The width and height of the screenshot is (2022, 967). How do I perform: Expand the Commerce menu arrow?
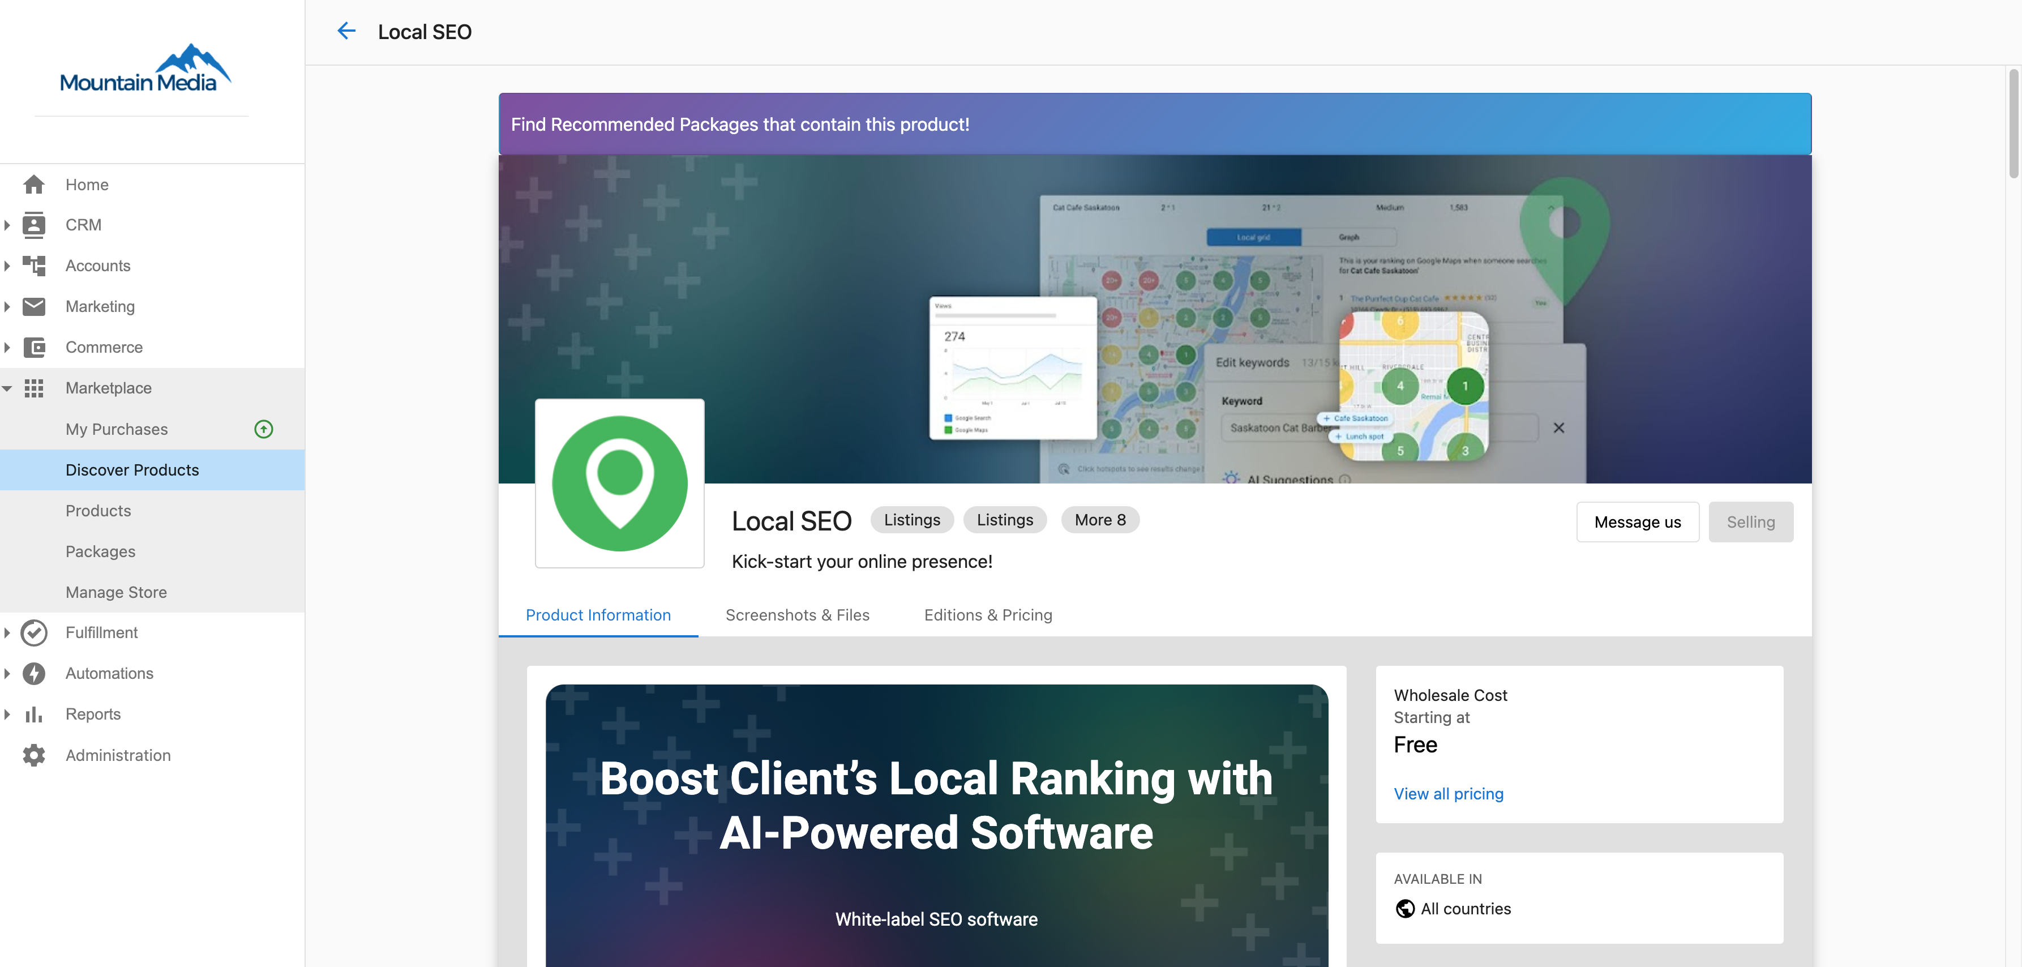pyautogui.click(x=7, y=348)
